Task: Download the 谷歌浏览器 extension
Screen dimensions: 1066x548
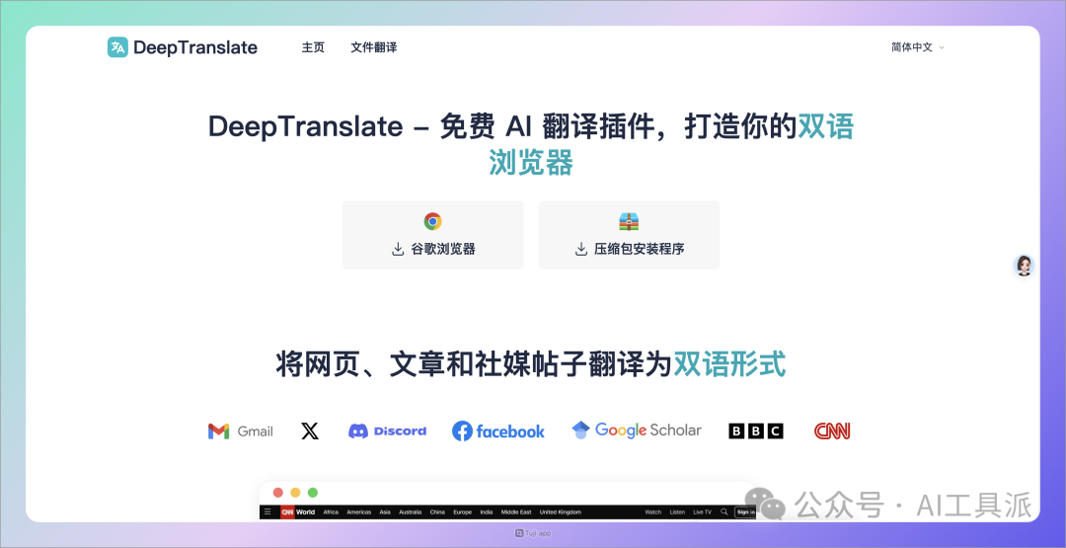Action: [433, 235]
